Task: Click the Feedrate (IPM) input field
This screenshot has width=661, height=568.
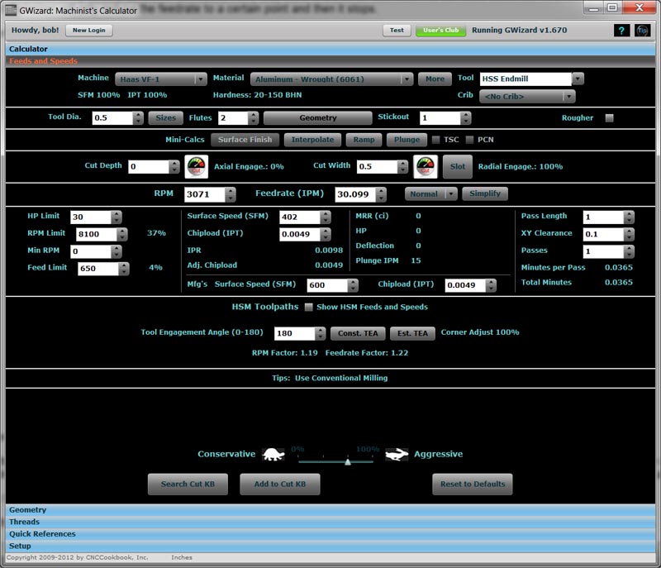Action: pos(356,194)
